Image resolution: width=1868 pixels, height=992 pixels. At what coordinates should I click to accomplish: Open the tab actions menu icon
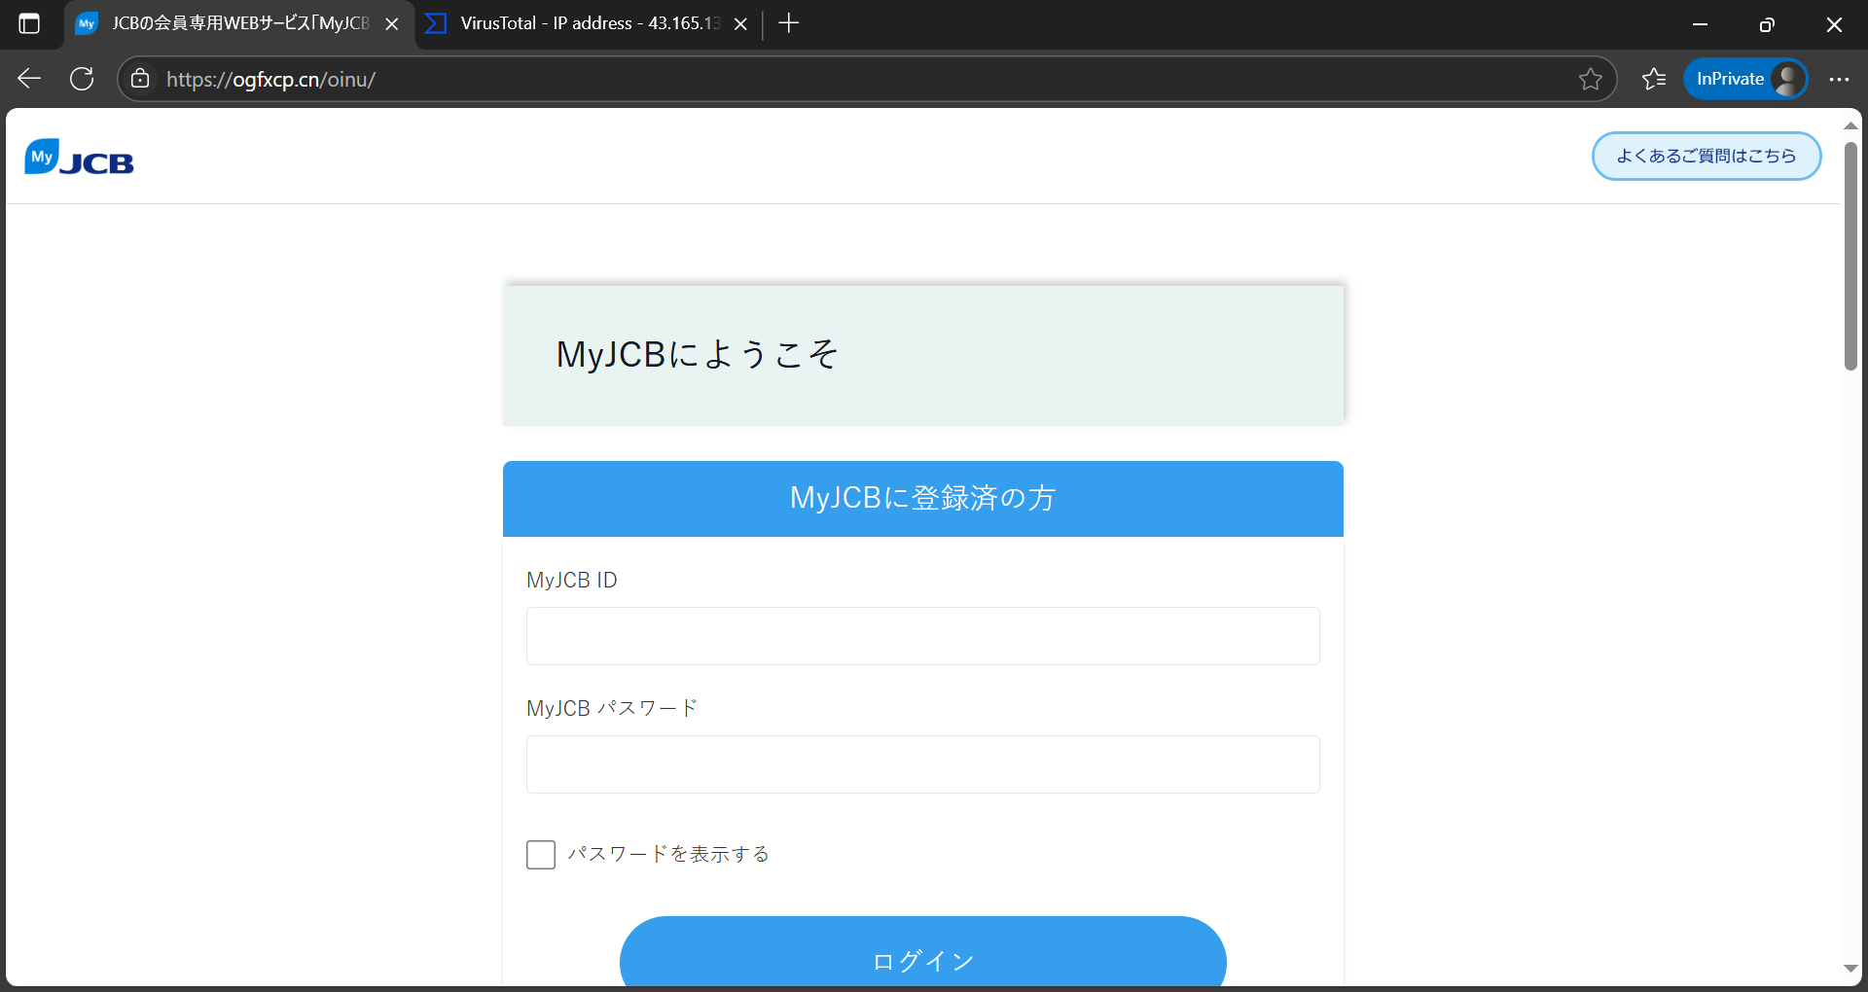click(x=29, y=23)
